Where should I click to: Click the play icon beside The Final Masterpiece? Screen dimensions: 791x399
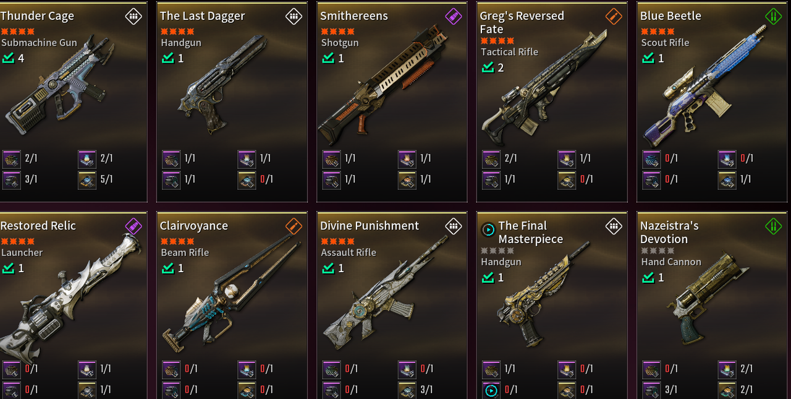coord(488,230)
